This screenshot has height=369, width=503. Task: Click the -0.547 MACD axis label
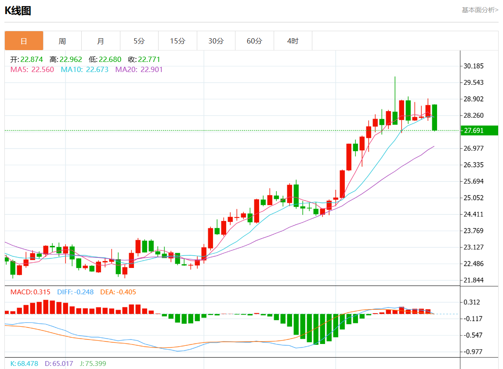pyautogui.click(x=473, y=335)
